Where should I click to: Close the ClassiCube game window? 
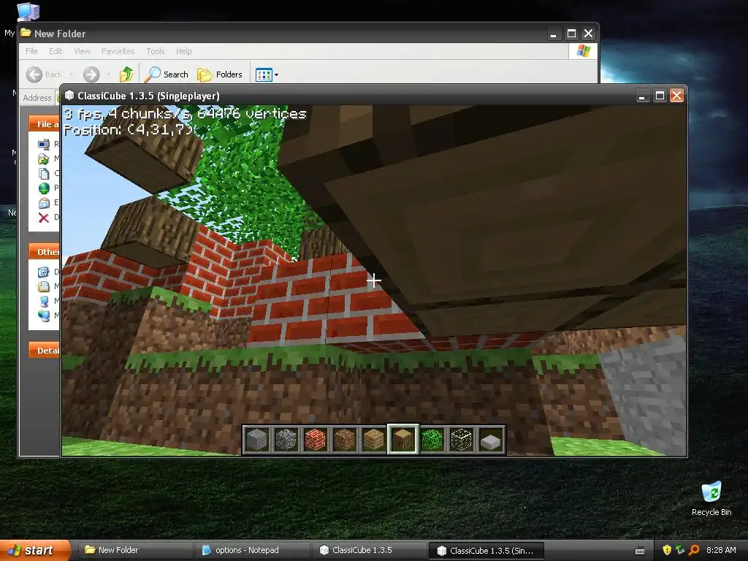tap(677, 96)
